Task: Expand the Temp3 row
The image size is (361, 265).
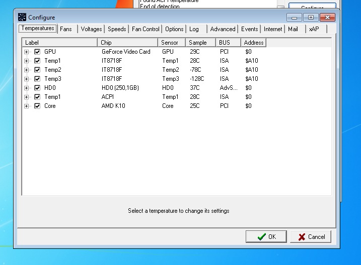Action: click(27, 79)
